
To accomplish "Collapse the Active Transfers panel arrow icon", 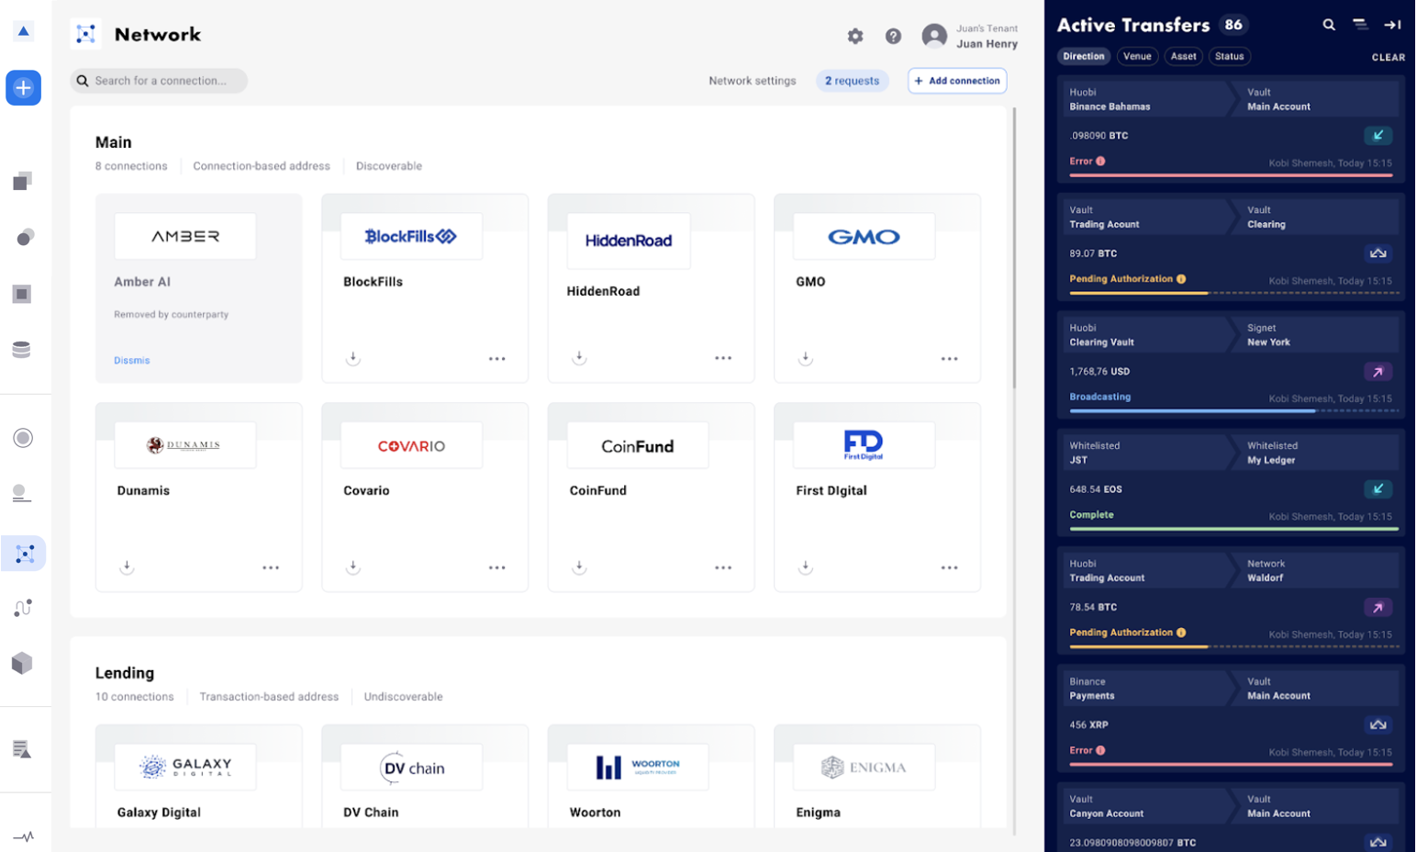I will click(1392, 25).
